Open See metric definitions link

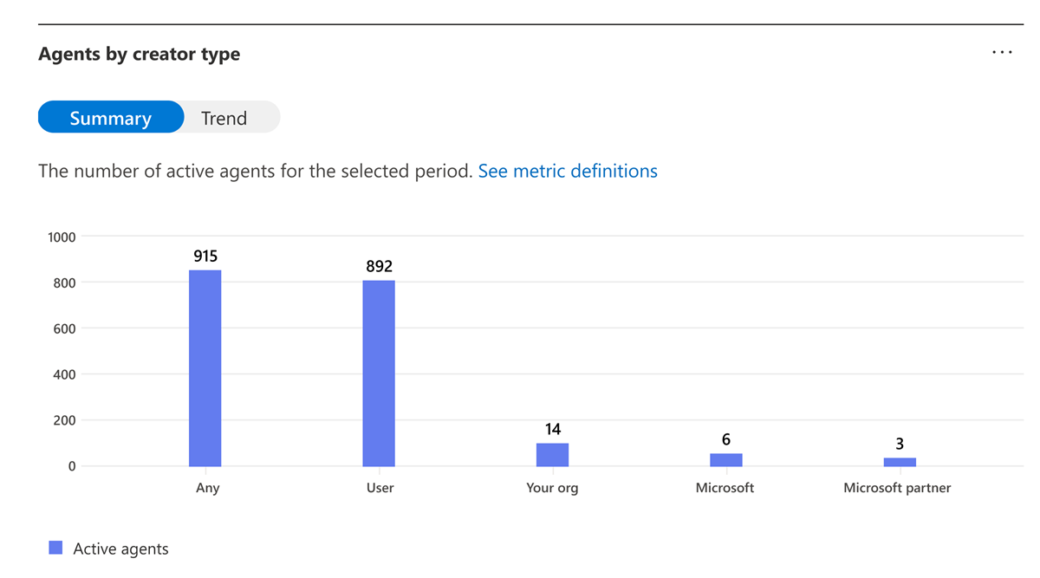[568, 171]
